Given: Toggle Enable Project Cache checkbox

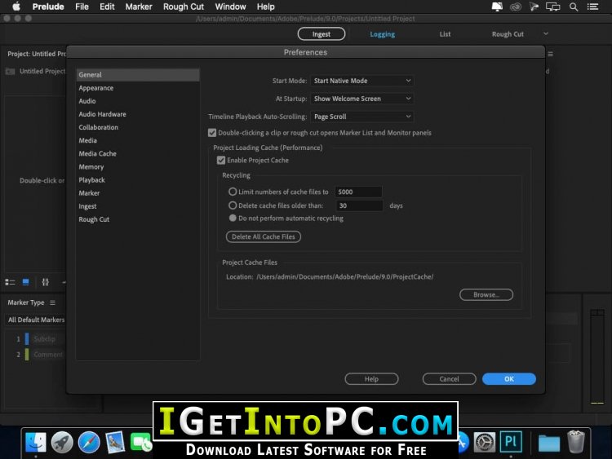Looking at the screenshot, I should click(x=221, y=161).
